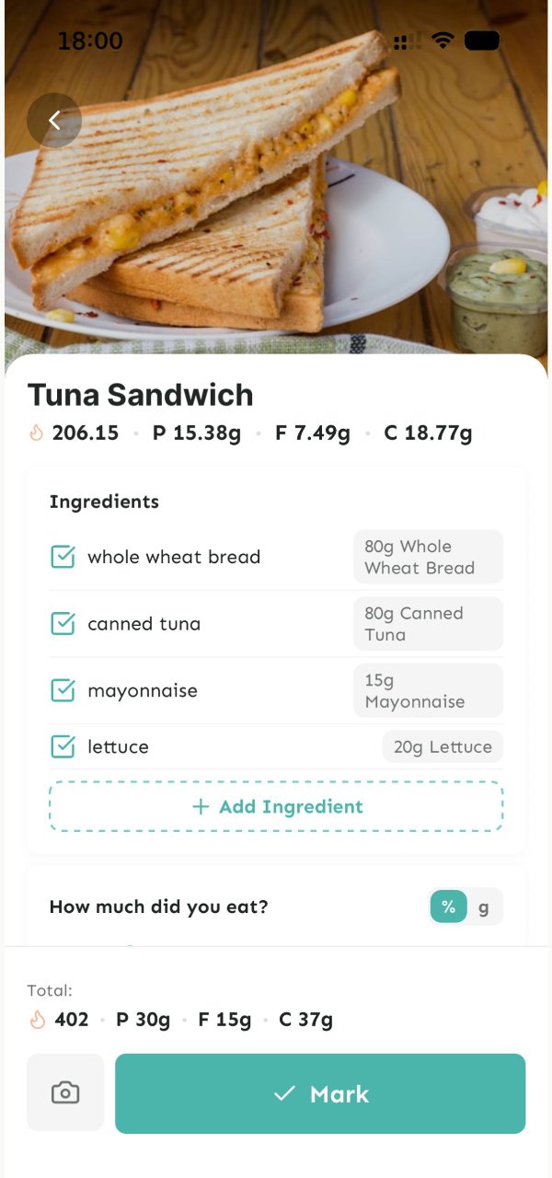The width and height of the screenshot is (552, 1178).
Task: Switch portion unit to grams
Action: 484,907
